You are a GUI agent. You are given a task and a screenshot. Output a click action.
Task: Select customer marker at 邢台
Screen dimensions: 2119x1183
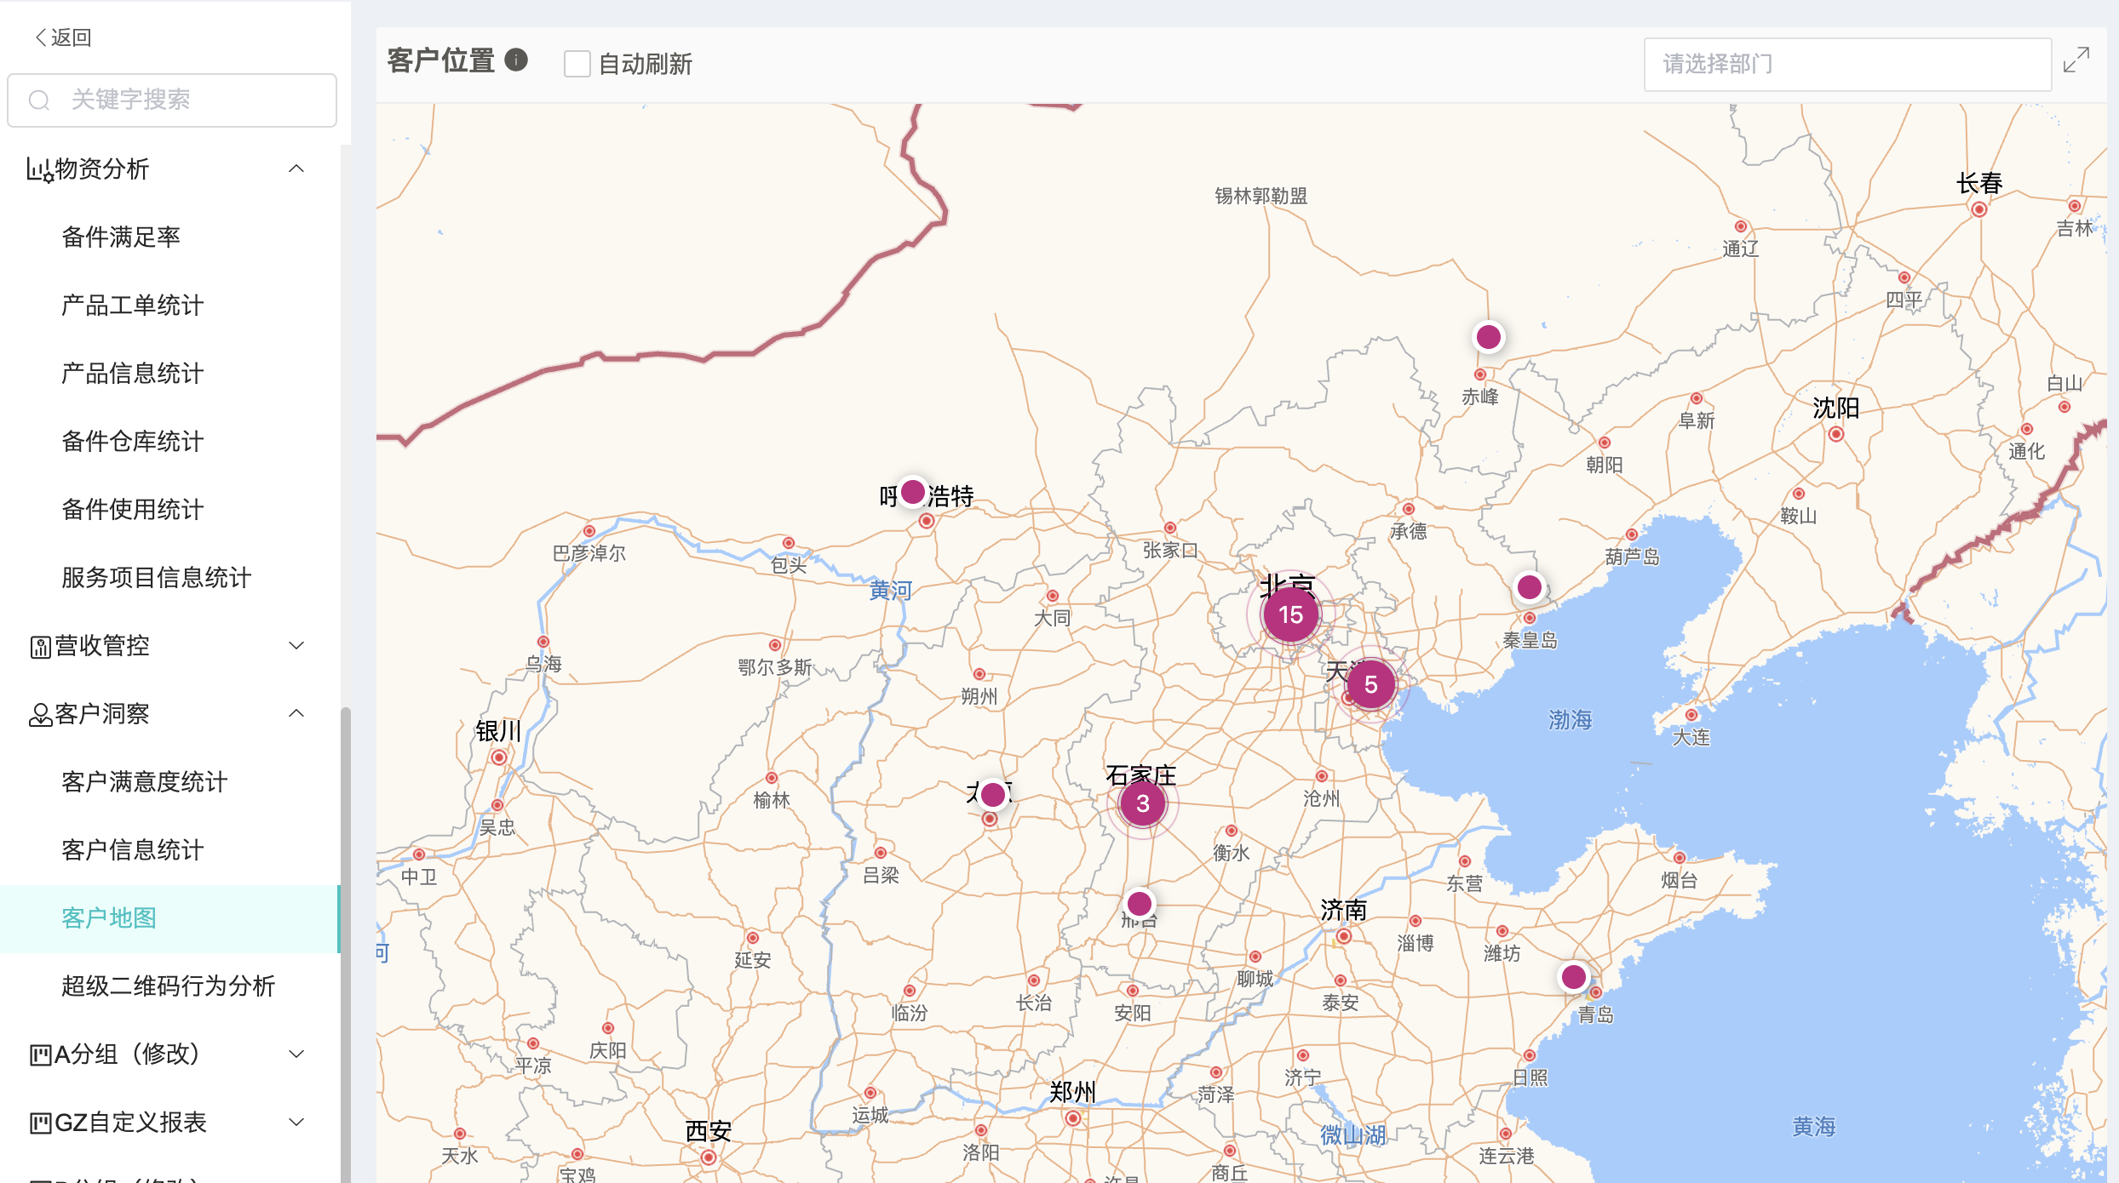click(x=1140, y=903)
